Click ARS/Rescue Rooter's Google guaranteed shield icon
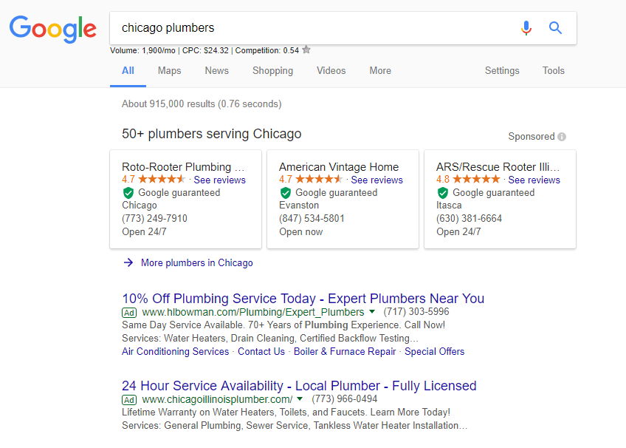 [x=443, y=193]
